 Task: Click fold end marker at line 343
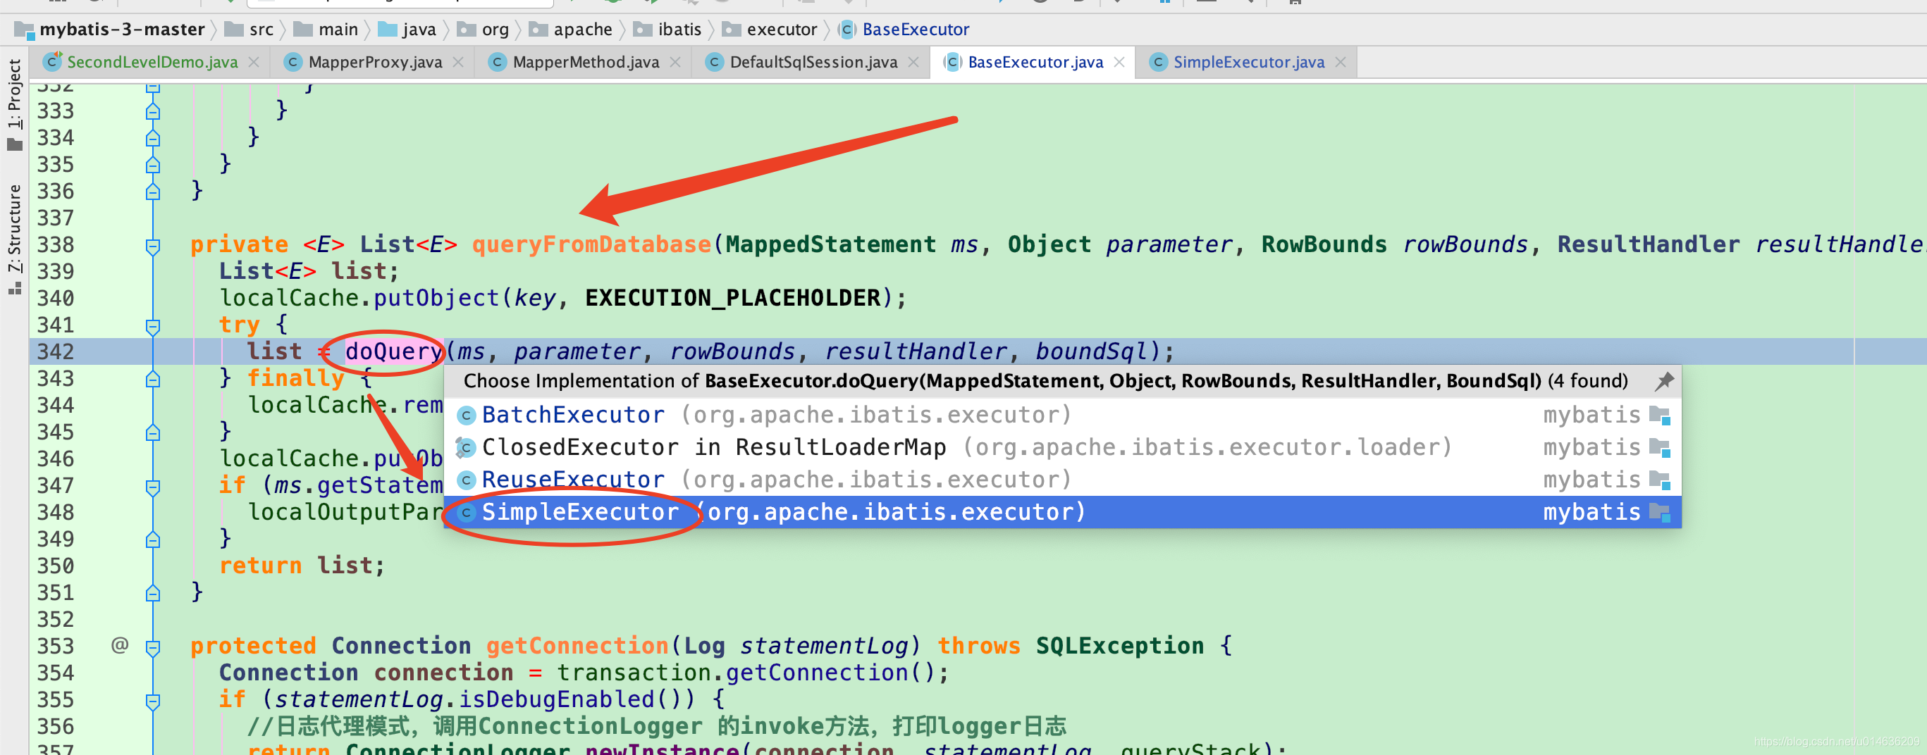[153, 379]
